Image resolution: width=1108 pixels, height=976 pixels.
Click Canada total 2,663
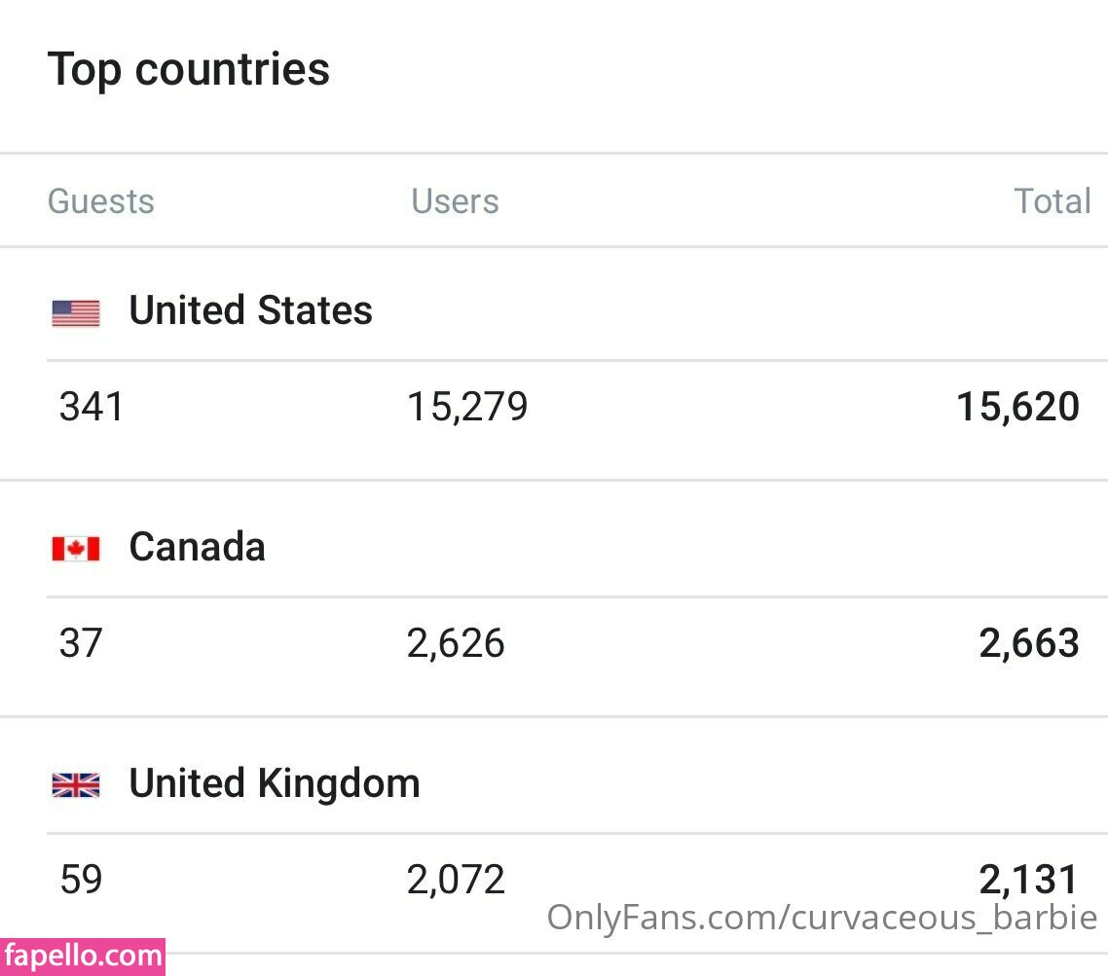[1029, 643]
